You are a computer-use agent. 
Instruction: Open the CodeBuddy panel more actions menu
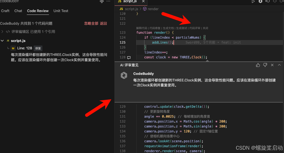point(108,1)
